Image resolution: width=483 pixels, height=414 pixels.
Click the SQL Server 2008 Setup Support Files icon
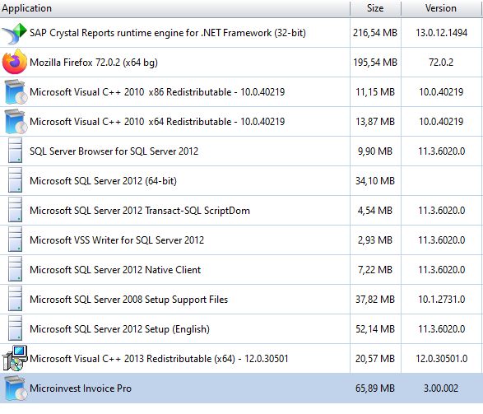pyautogui.click(x=15, y=299)
